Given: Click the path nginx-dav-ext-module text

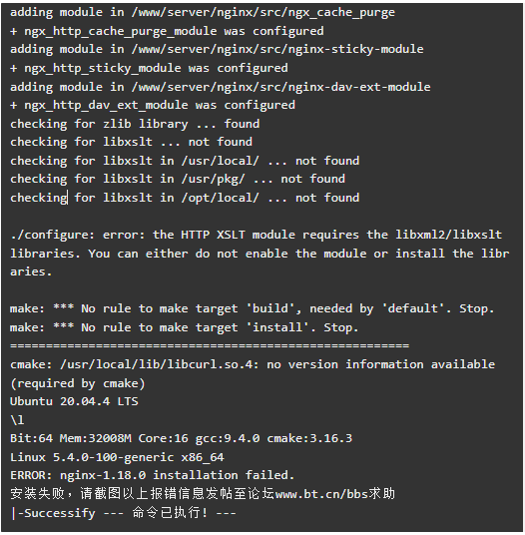Looking at the screenshot, I should tap(359, 86).
